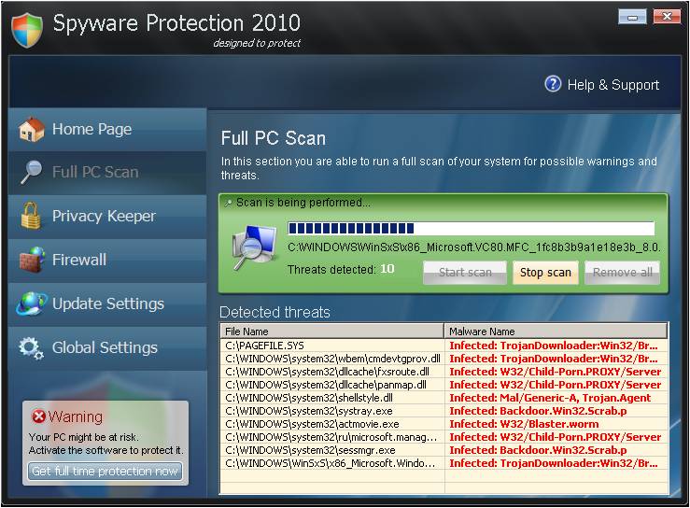Select the WinSxS\x86_Microsoft.Windo... row
Viewport: 690px width, 508px height.
444,463
